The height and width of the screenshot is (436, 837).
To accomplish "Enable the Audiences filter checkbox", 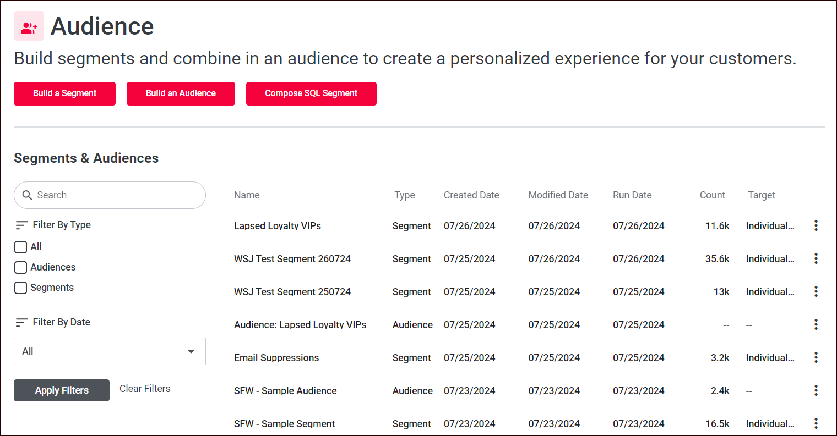I will (x=20, y=267).
